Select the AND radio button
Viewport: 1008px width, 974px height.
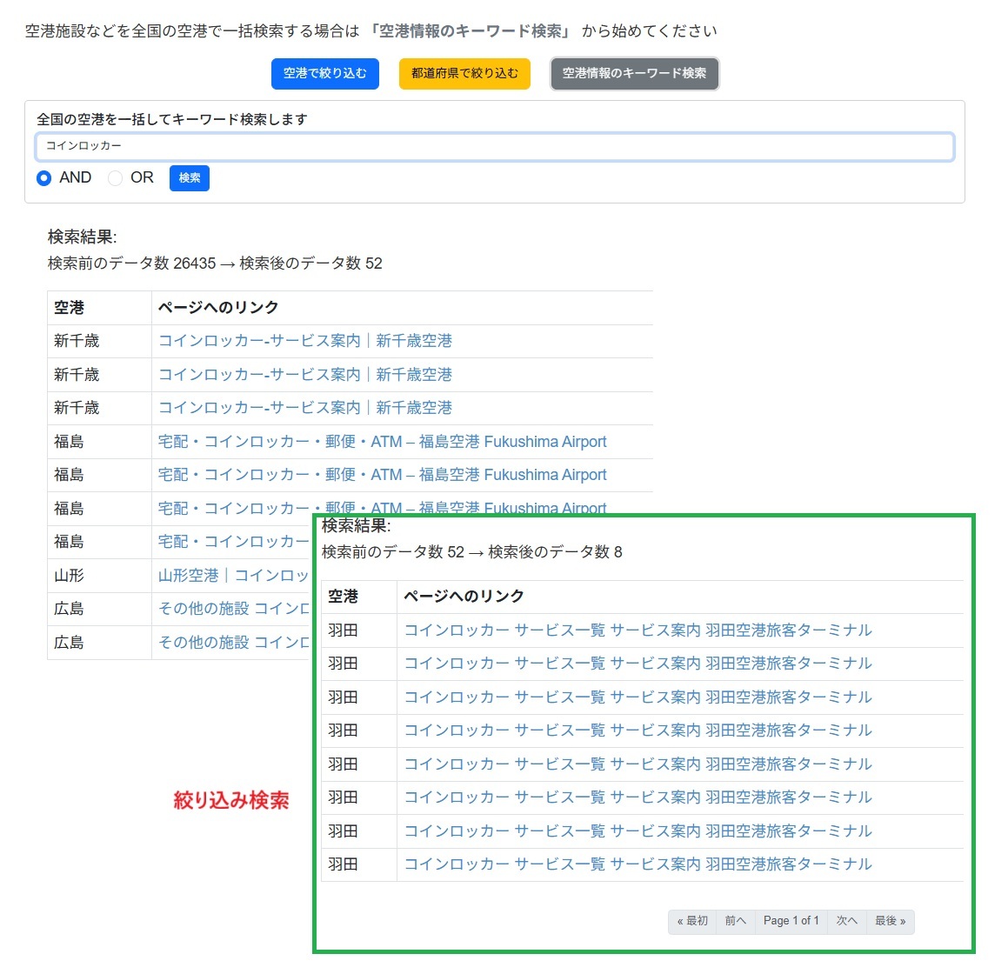coord(43,178)
